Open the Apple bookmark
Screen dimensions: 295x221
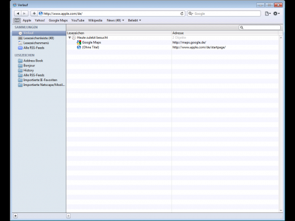(27, 20)
